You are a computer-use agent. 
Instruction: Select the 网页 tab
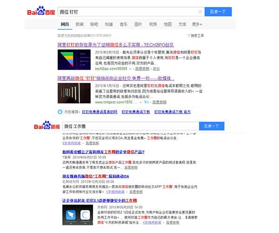(65, 24)
